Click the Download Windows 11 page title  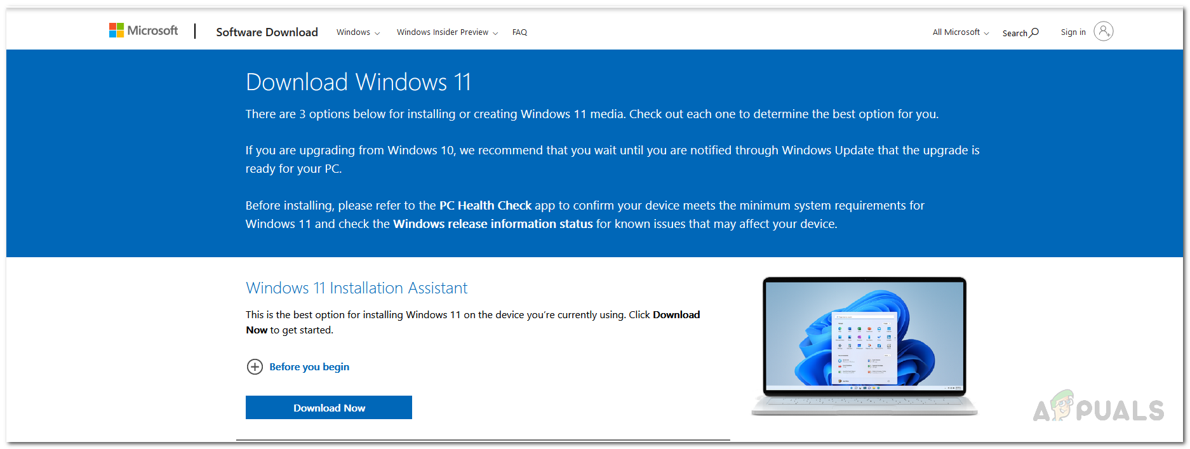click(358, 83)
